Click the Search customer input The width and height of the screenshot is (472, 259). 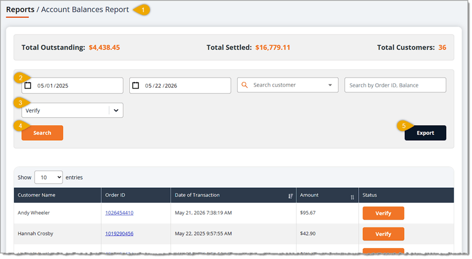point(288,85)
